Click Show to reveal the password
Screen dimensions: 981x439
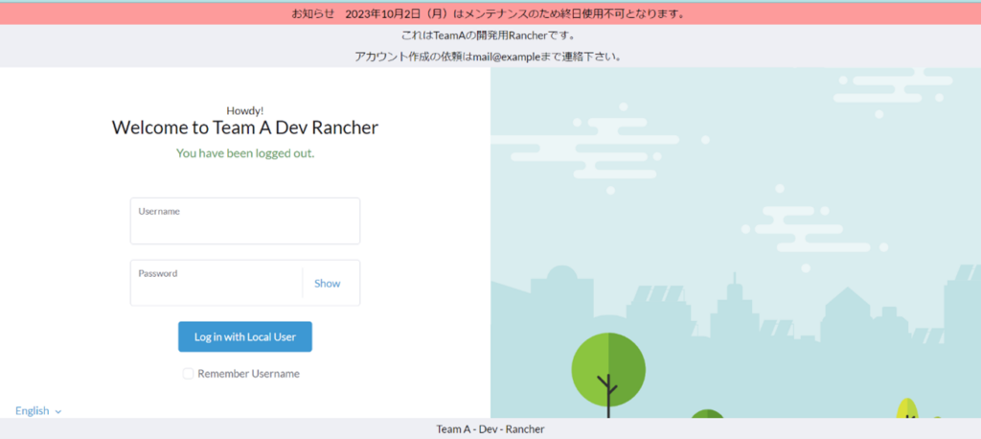point(327,284)
